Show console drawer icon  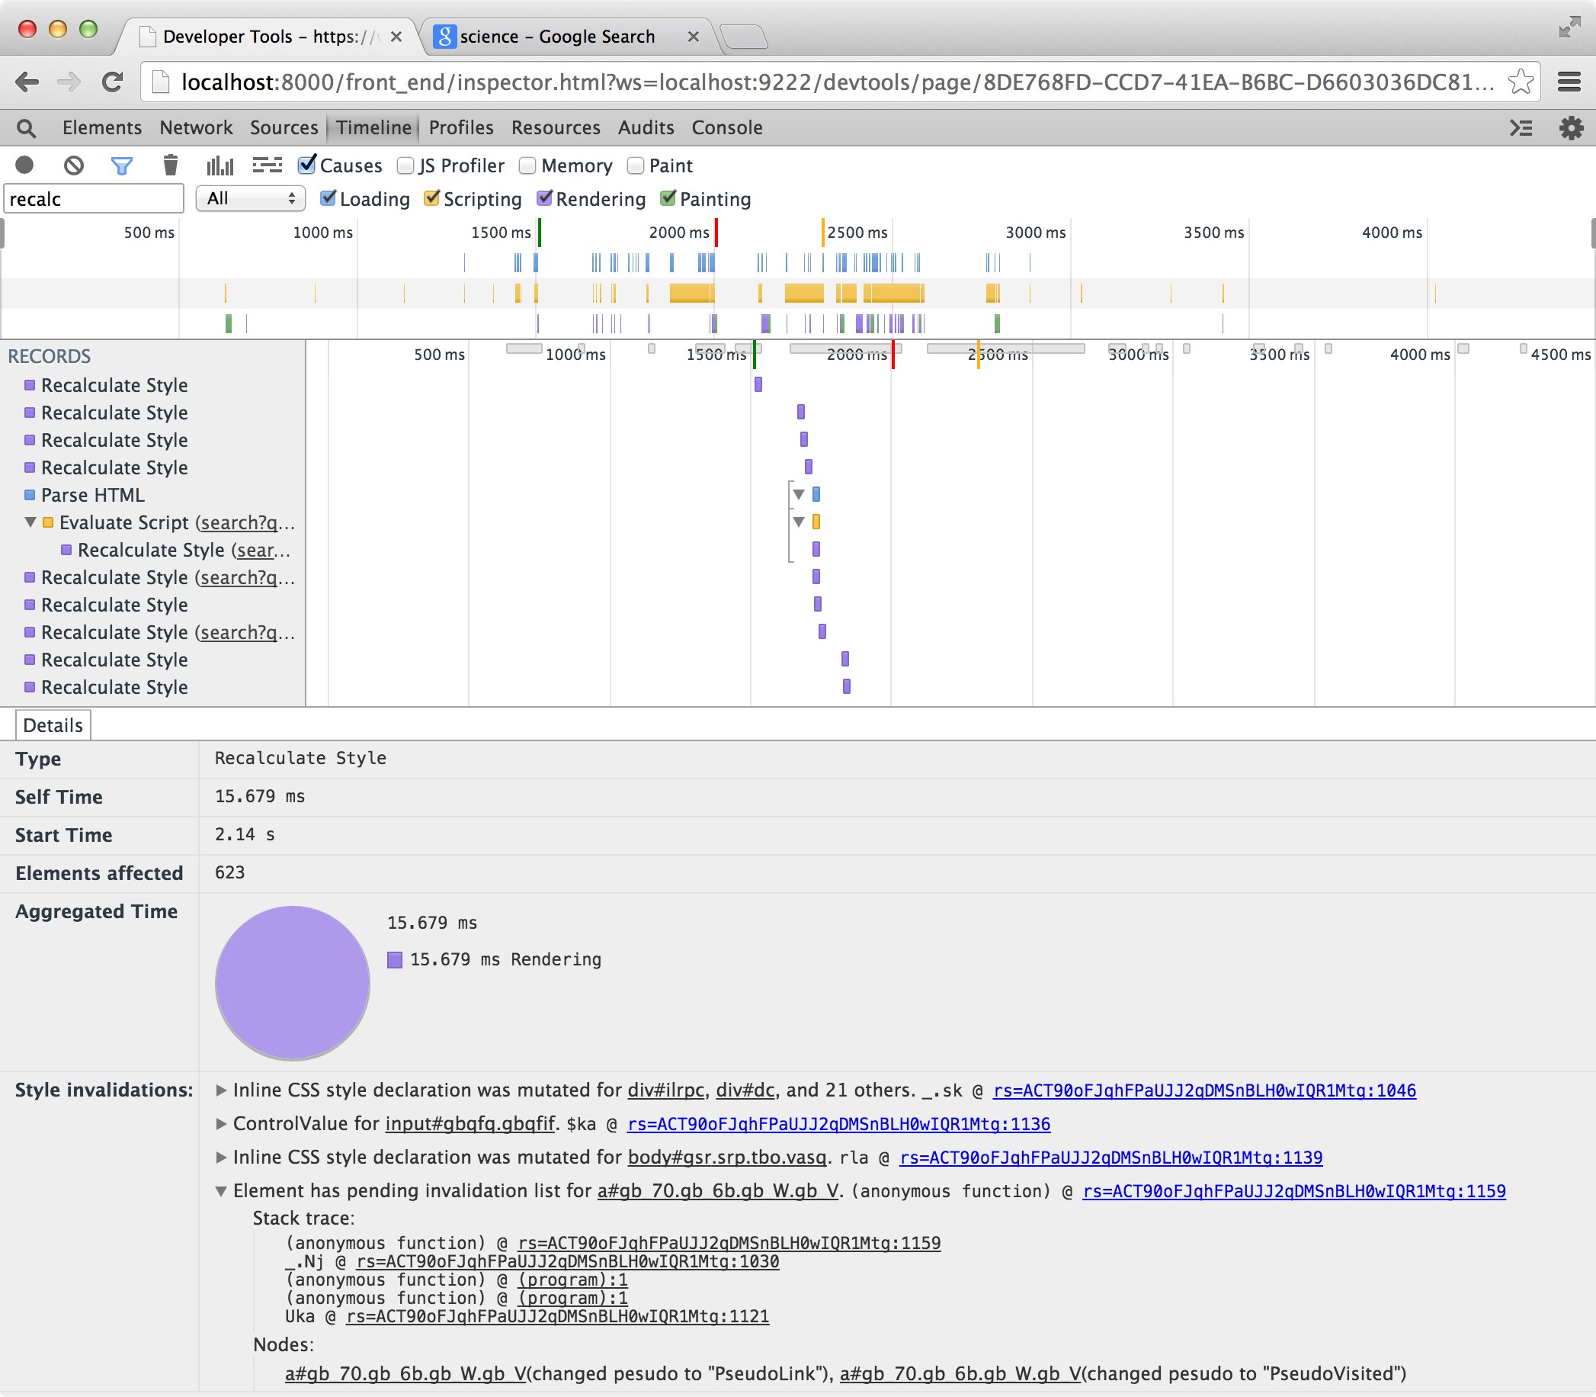(1521, 128)
